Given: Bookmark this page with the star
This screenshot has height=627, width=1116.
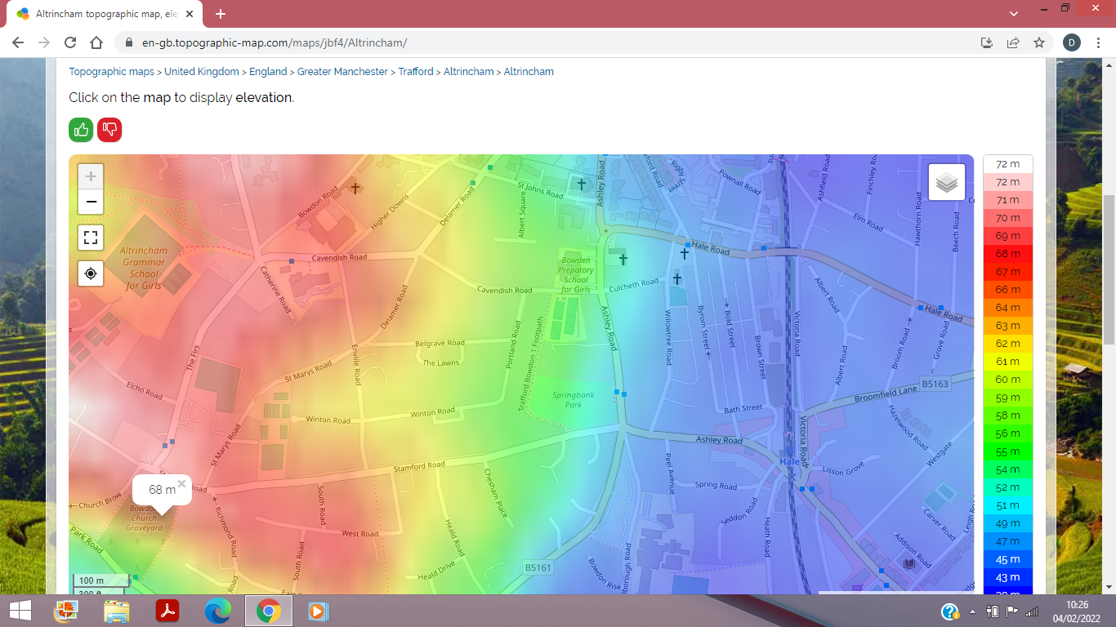Looking at the screenshot, I should point(1039,42).
